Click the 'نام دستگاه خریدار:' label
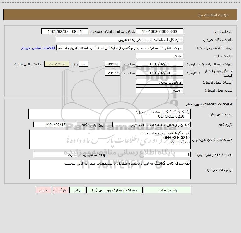241x233 pixels. [x=218, y=40]
